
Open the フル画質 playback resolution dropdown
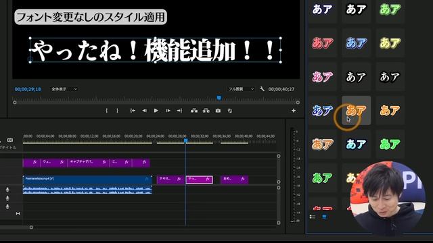(241, 89)
